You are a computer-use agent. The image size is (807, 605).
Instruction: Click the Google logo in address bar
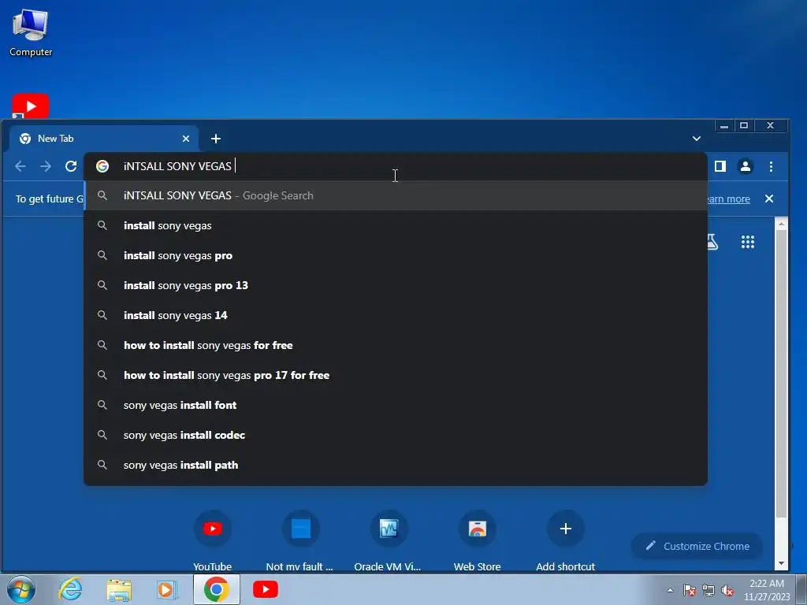coord(102,166)
